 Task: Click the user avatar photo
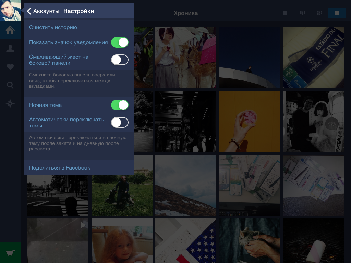click(10, 10)
